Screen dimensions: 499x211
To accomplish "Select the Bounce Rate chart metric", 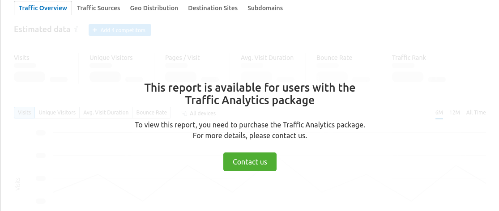I will coord(151,113).
